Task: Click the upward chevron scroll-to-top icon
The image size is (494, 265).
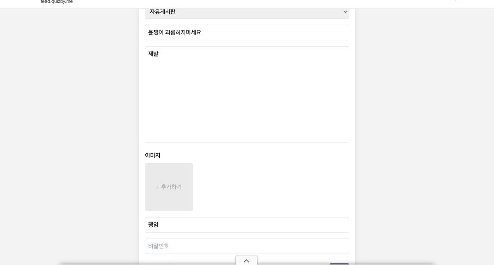Action: [x=246, y=261]
